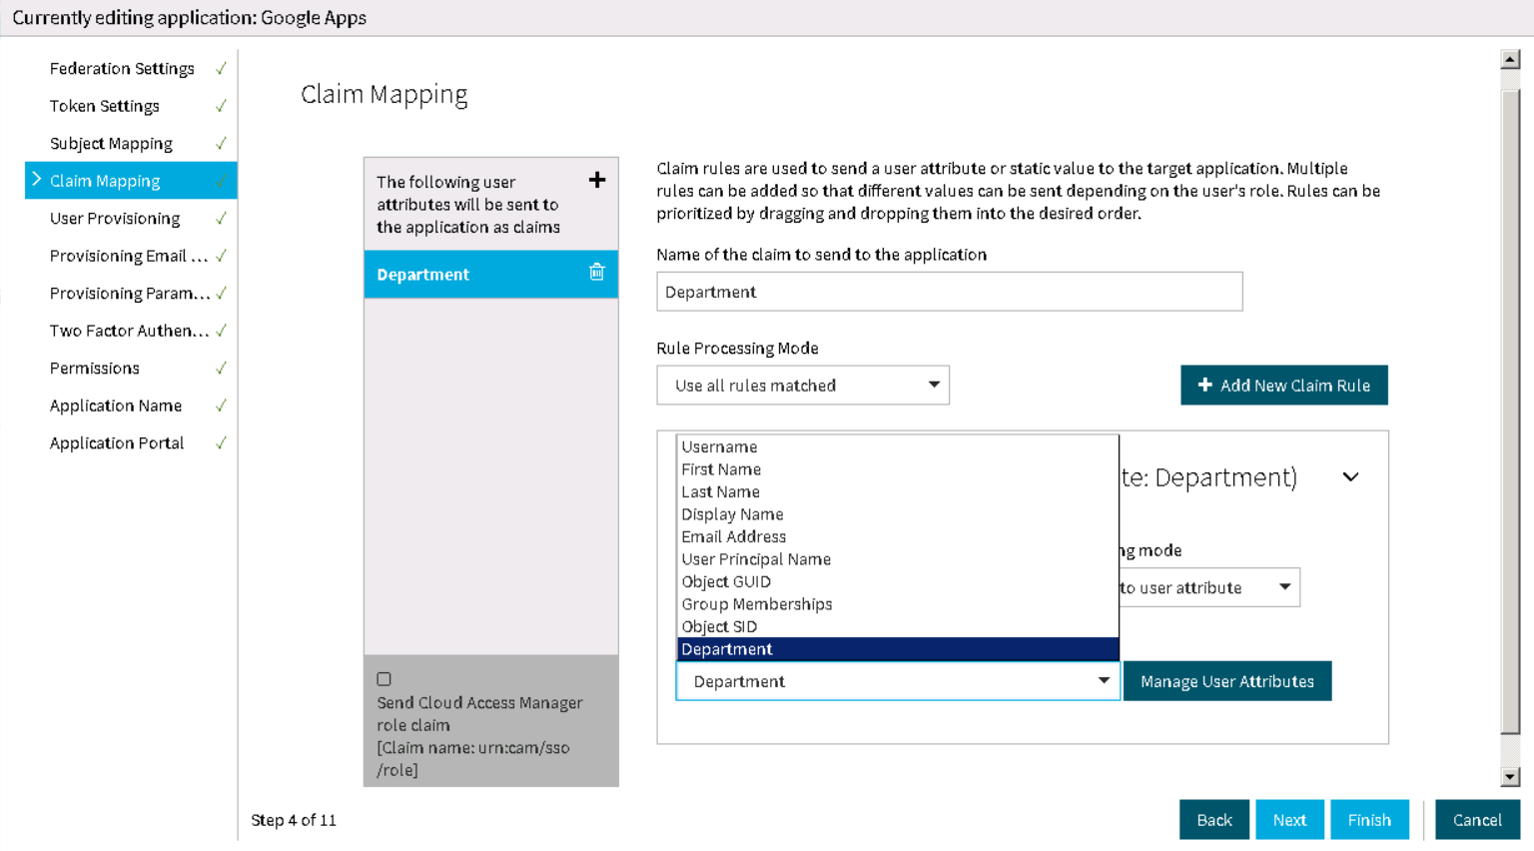Open the User Provisioning step

[115, 218]
